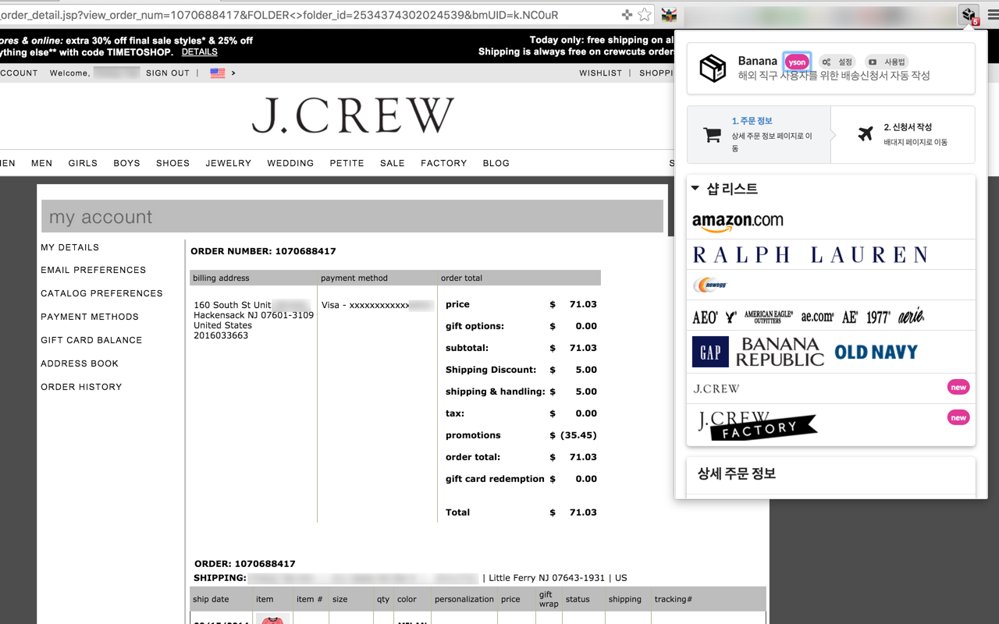Open the SALE navigation menu
The image size is (999, 624).
[x=393, y=163]
